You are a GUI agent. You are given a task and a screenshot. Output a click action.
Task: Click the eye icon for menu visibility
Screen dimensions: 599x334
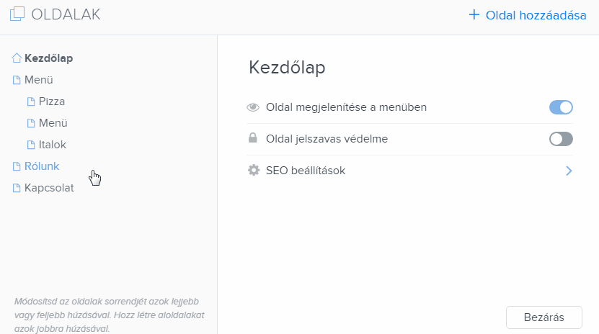point(253,107)
